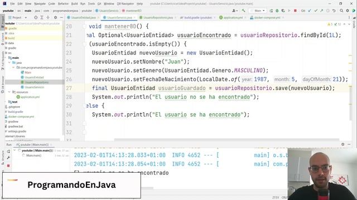
Task: Open the Main run configuration dropdown
Action: point(258,11)
